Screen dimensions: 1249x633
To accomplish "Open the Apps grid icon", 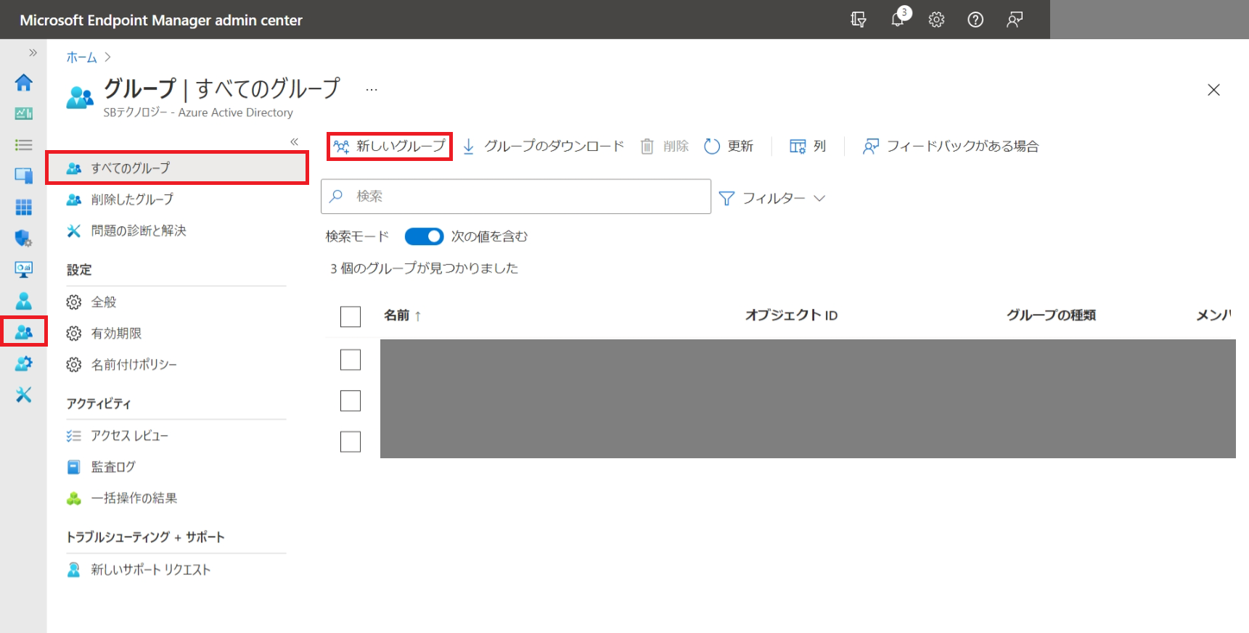I will tap(23, 207).
